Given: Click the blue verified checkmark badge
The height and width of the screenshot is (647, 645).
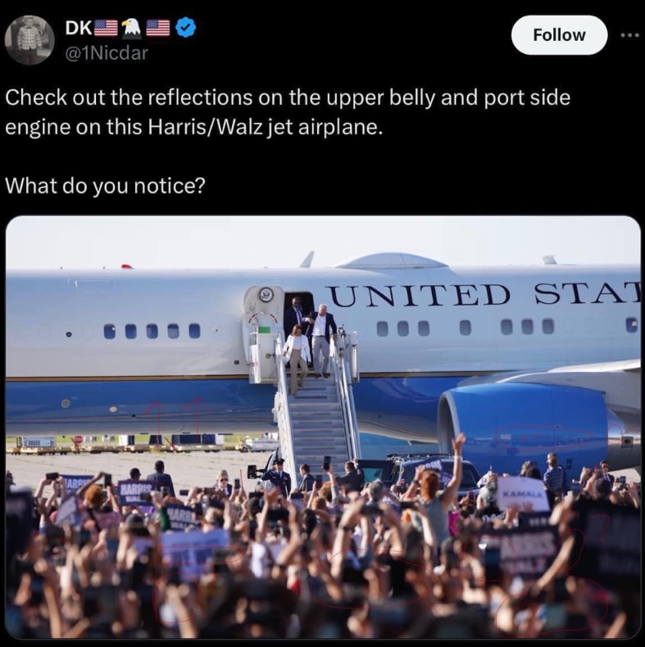Looking at the screenshot, I should click(185, 27).
